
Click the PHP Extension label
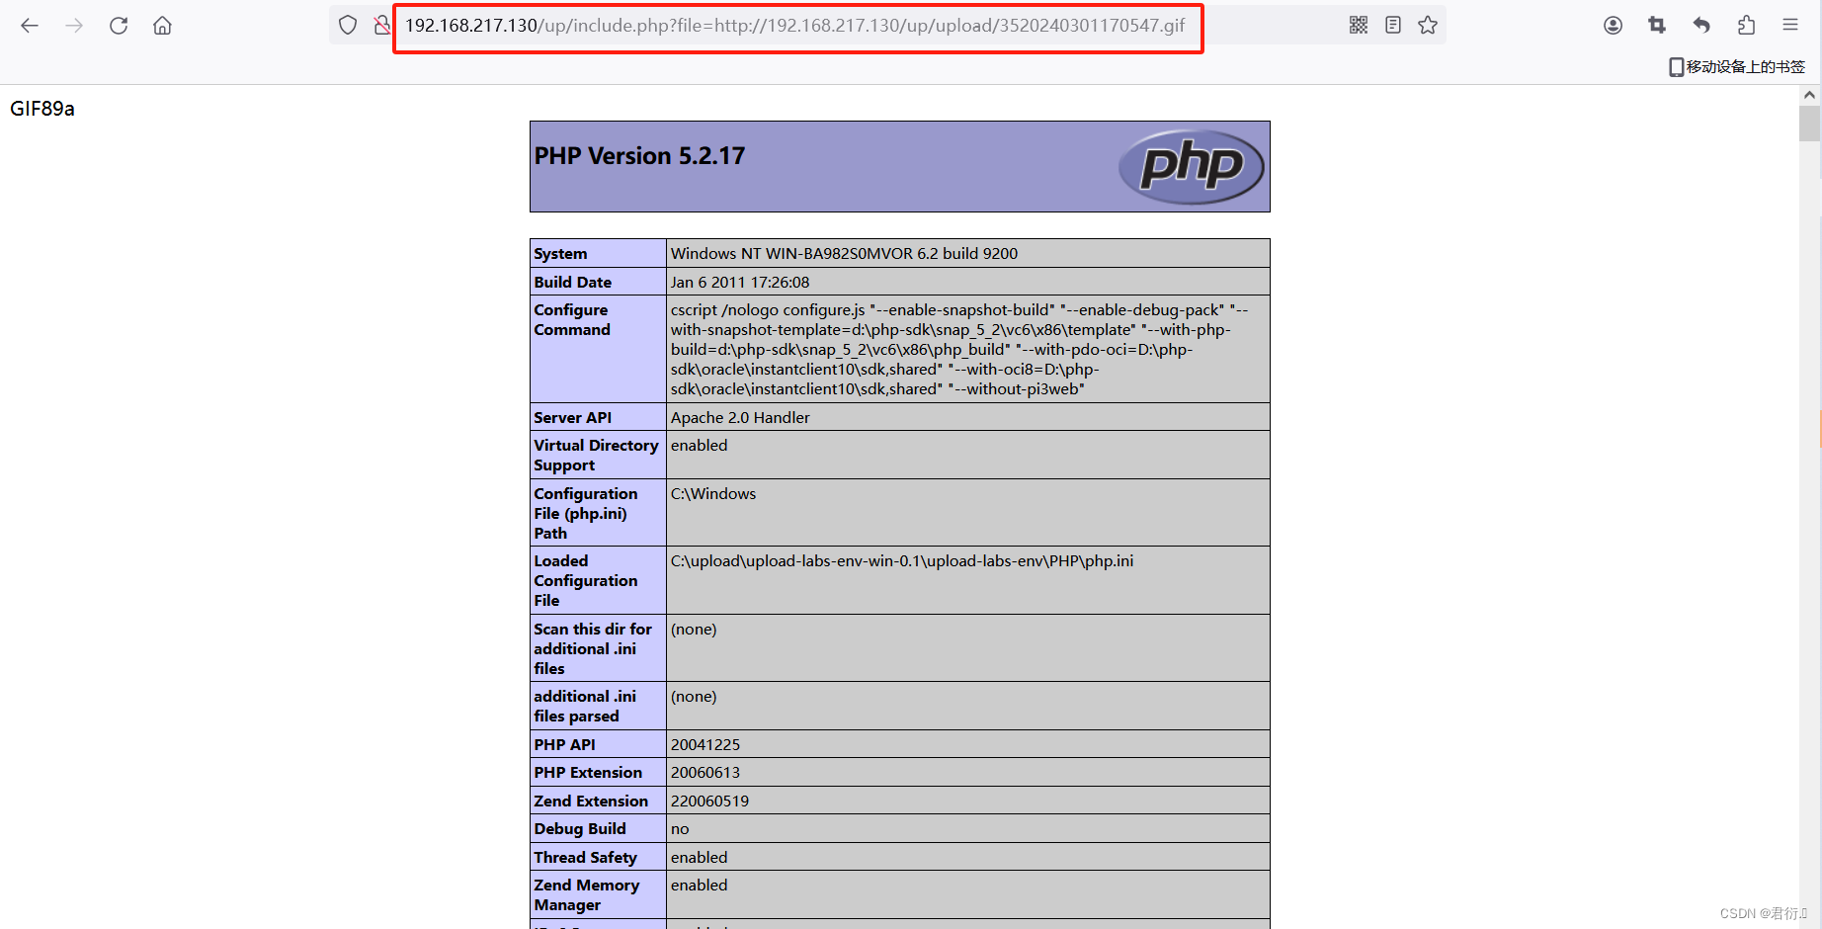click(588, 773)
